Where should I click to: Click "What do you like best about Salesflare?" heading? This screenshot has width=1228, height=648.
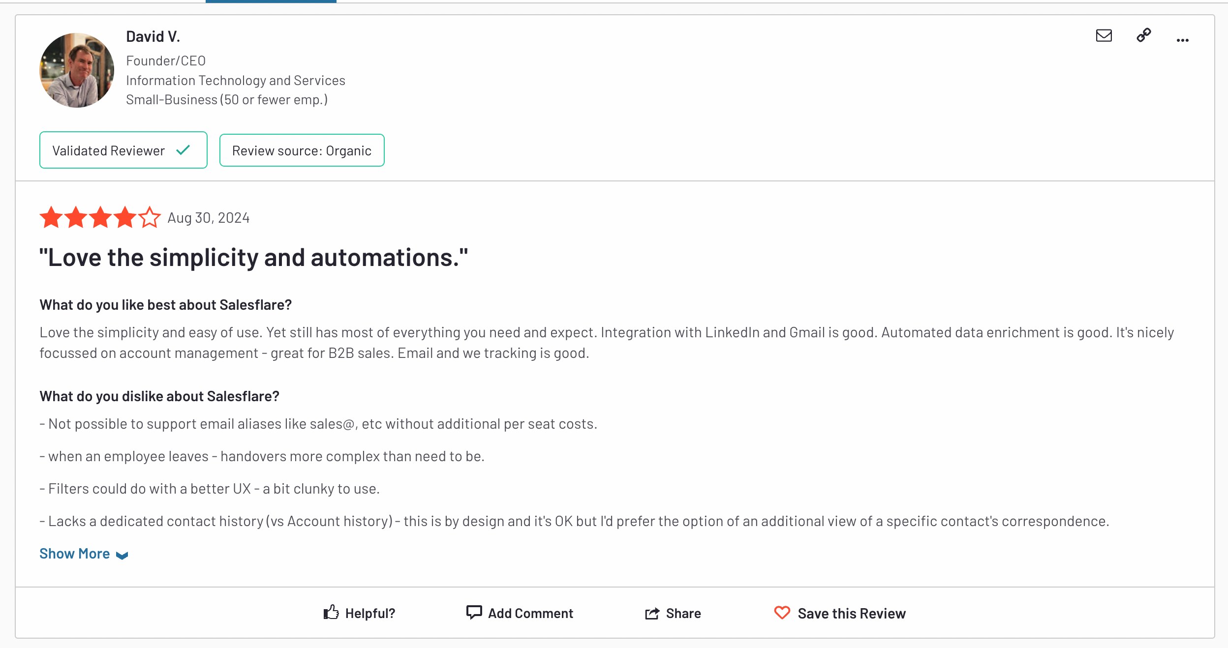(x=166, y=305)
